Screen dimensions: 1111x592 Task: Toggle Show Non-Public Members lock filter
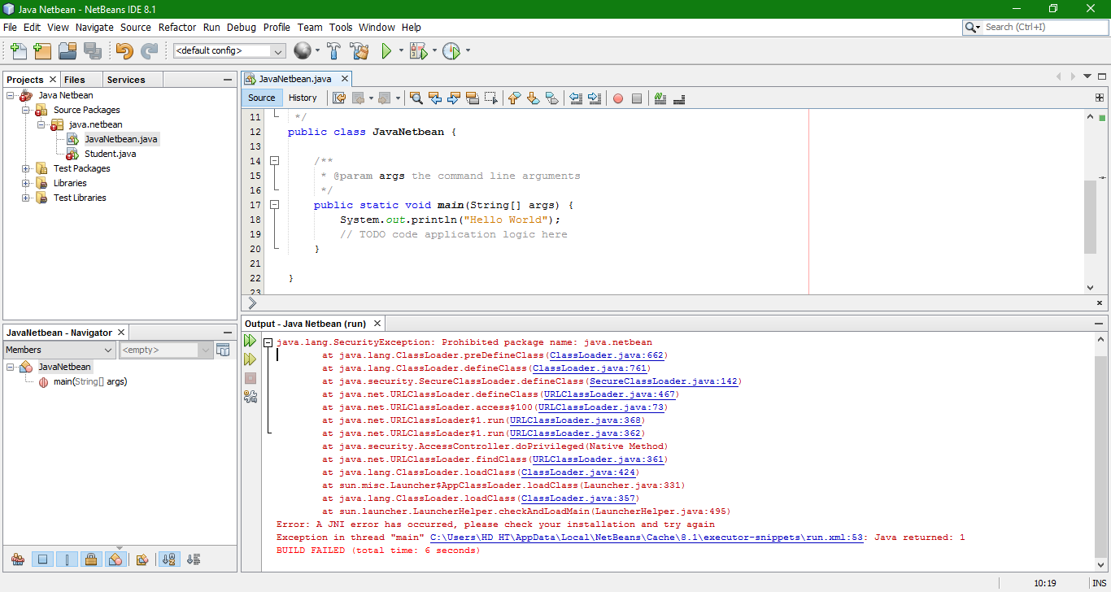91,559
